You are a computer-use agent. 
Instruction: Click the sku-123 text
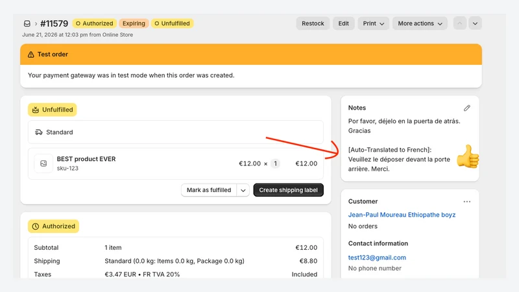coord(67,168)
